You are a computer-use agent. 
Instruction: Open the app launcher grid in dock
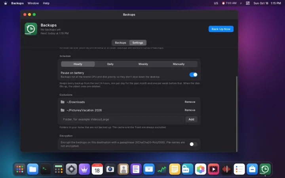pyautogui.click(x=20, y=169)
